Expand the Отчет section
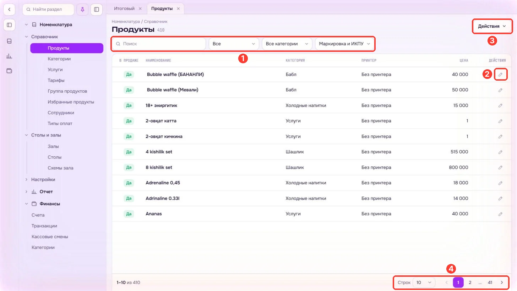The width and height of the screenshot is (517, 291). 26,192
